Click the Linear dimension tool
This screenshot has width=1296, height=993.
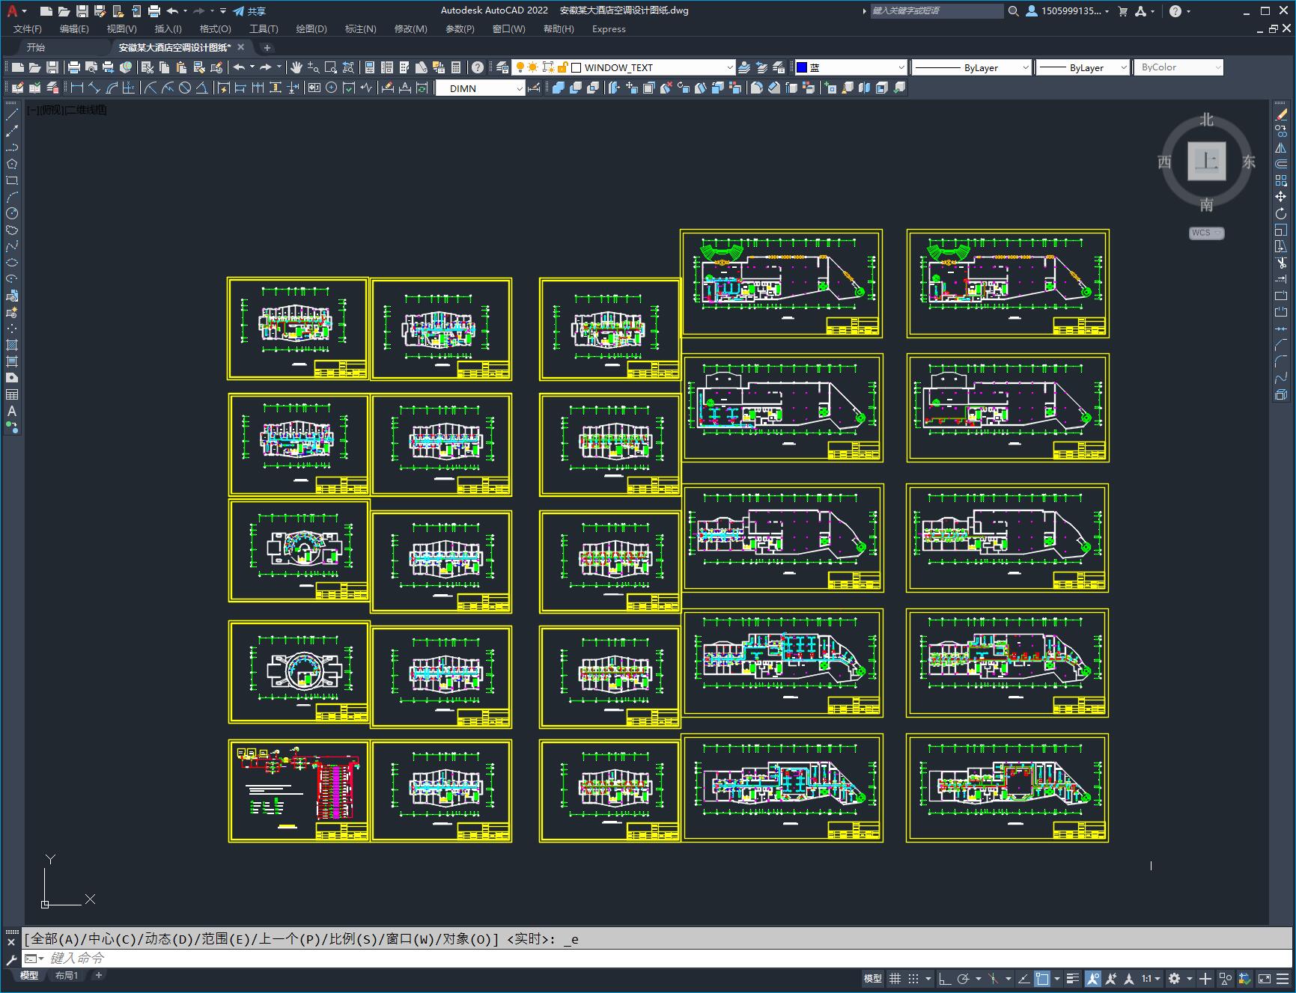pyautogui.click(x=77, y=88)
